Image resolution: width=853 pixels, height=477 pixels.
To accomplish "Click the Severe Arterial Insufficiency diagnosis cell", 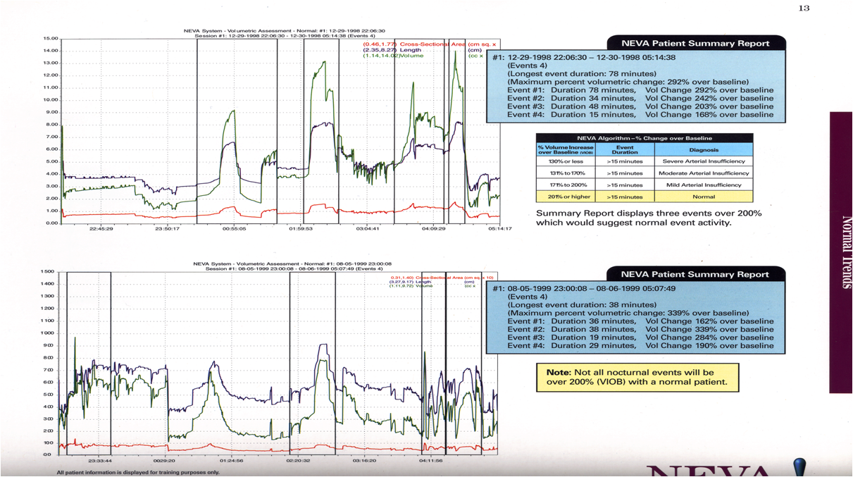I will coord(703,161).
